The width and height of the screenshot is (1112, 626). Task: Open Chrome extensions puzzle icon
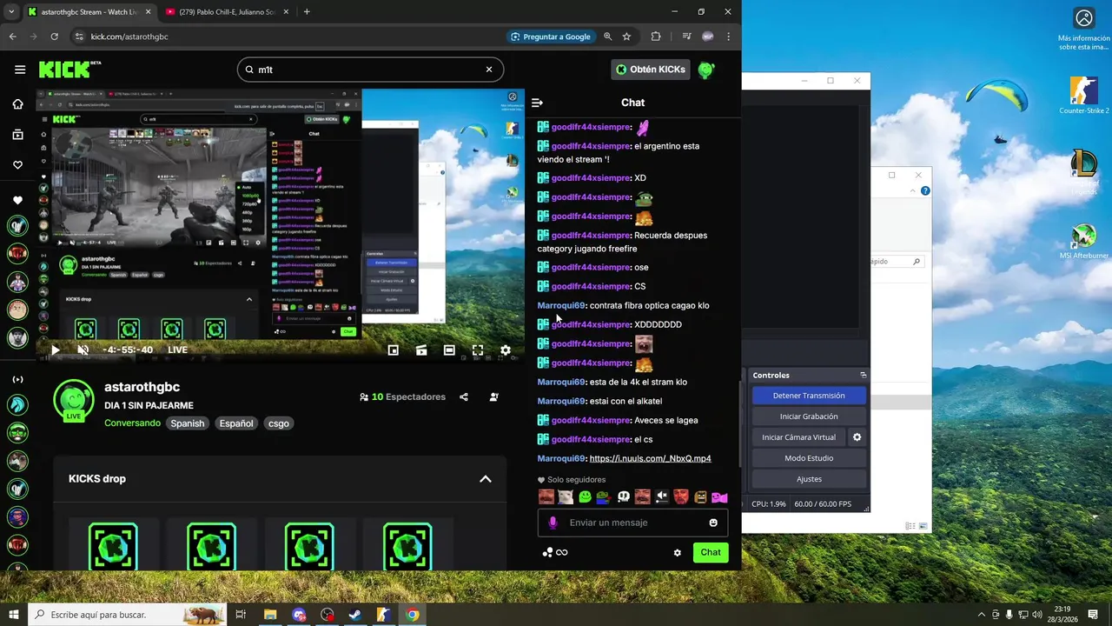656,37
